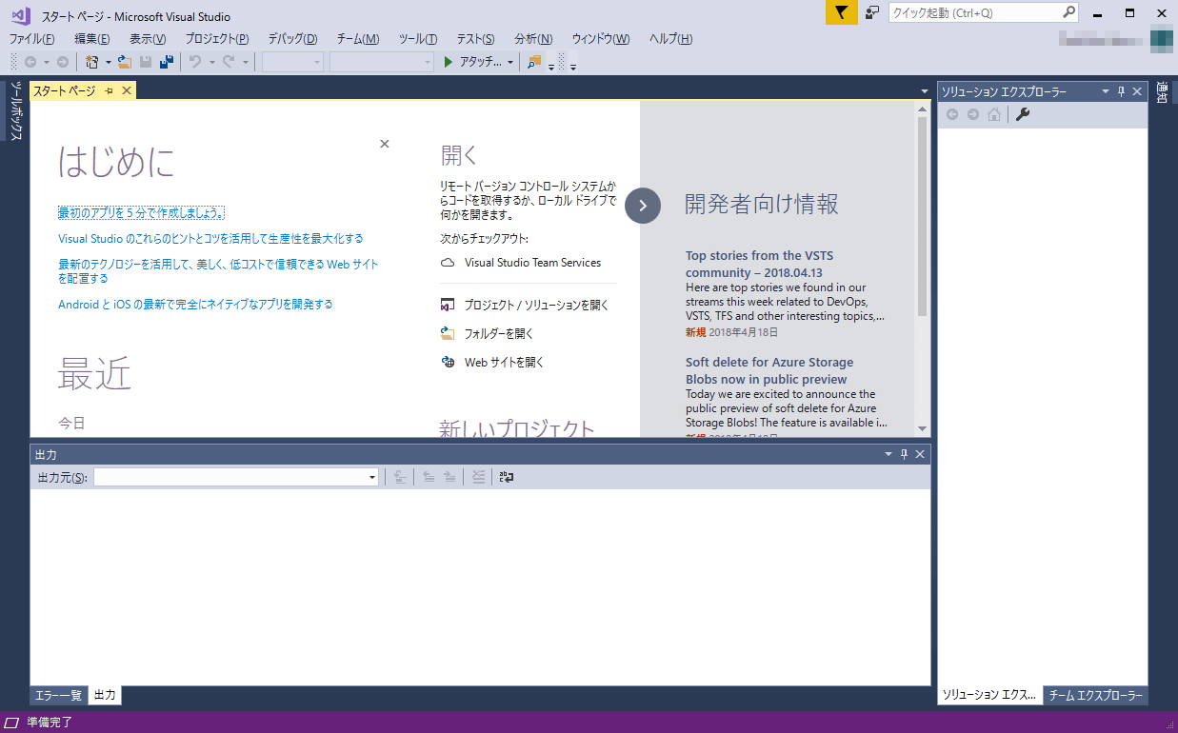Click the Solution Explorer forward arrow
Viewport: 1178px width, 733px height.
click(x=972, y=114)
